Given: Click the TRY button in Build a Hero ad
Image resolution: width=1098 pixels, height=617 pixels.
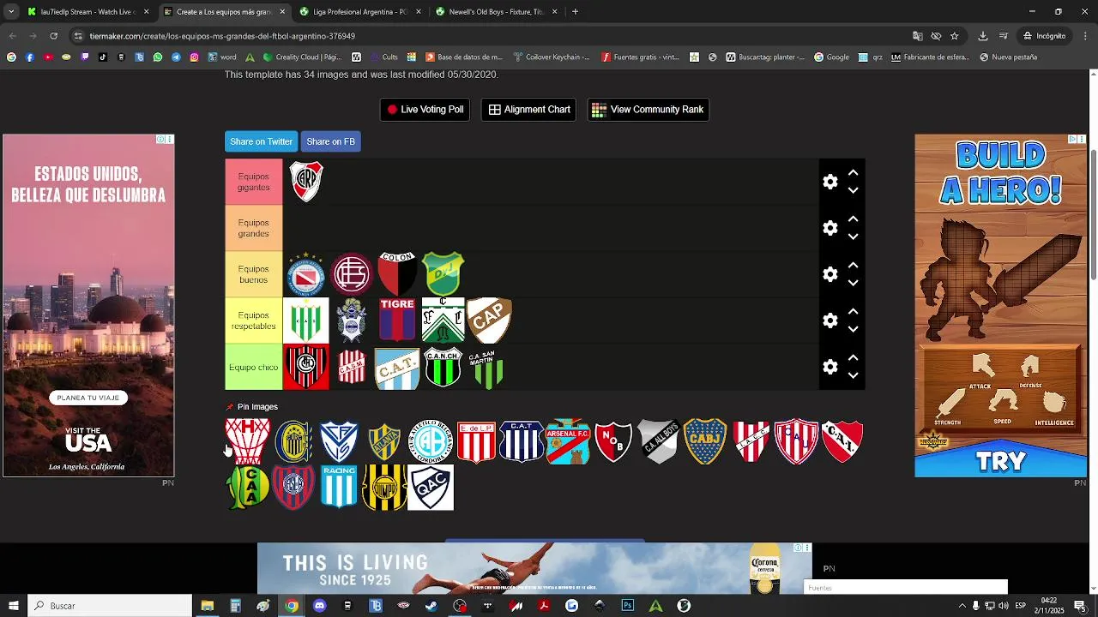Looking at the screenshot, I should click(1000, 461).
